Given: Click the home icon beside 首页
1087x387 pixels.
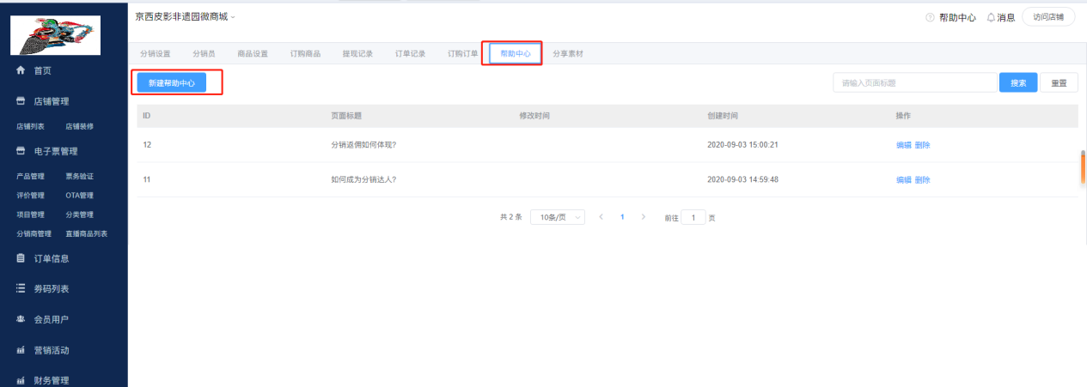Looking at the screenshot, I should click(x=21, y=70).
